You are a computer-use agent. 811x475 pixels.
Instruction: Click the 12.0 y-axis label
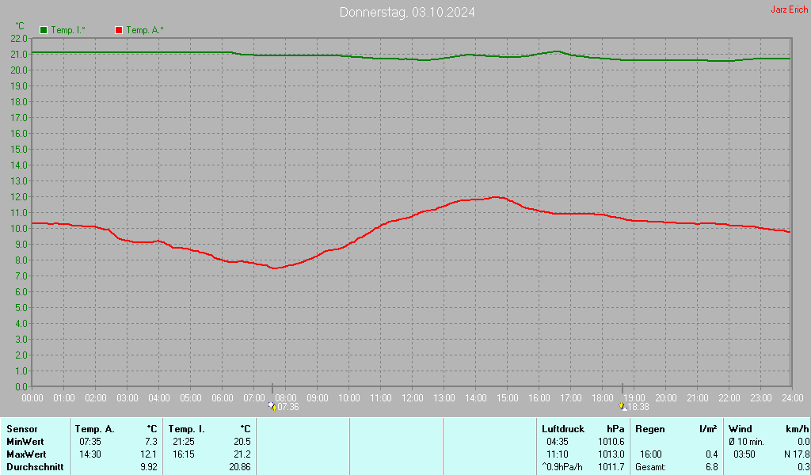19,197
